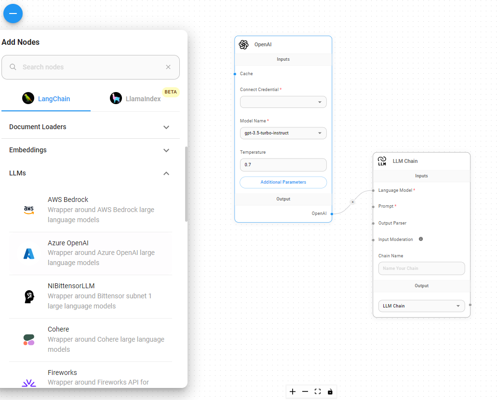Screen dimensions: 497x400
Task: Select the Azure OpenAI node entry
Action: pyautogui.click(x=91, y=253)
